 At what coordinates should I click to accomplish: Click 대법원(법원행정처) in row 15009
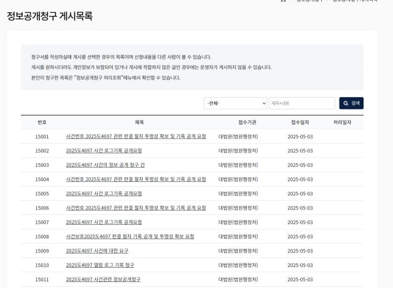tap(238, 251)
